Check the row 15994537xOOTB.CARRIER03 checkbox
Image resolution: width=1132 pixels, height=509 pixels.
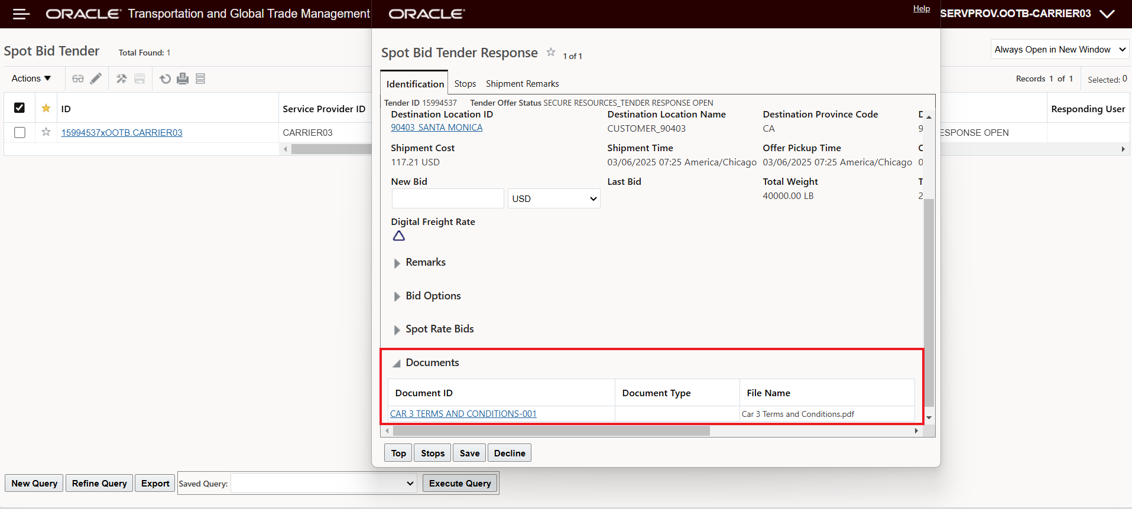point(20,132)
